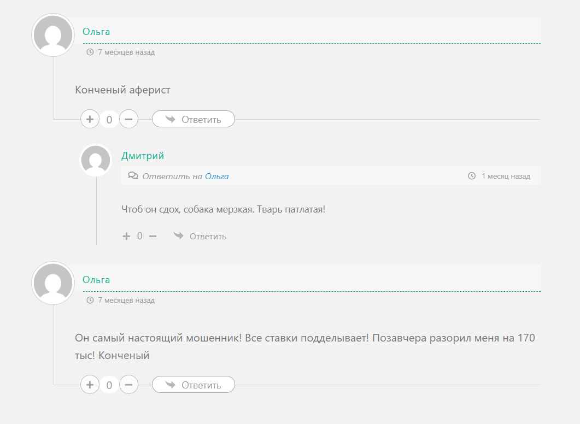The image size is (580, 424).
Task: Upvote Ольга's "Кончeный аферист" comment with plus
Action: [90, 119]
